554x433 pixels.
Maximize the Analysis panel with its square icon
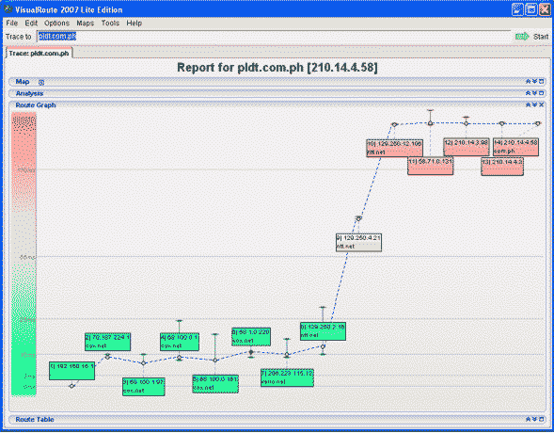pos(541,93)
